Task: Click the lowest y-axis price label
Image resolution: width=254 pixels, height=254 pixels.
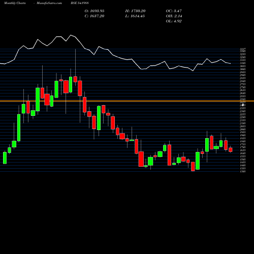Action: (243, 171)
